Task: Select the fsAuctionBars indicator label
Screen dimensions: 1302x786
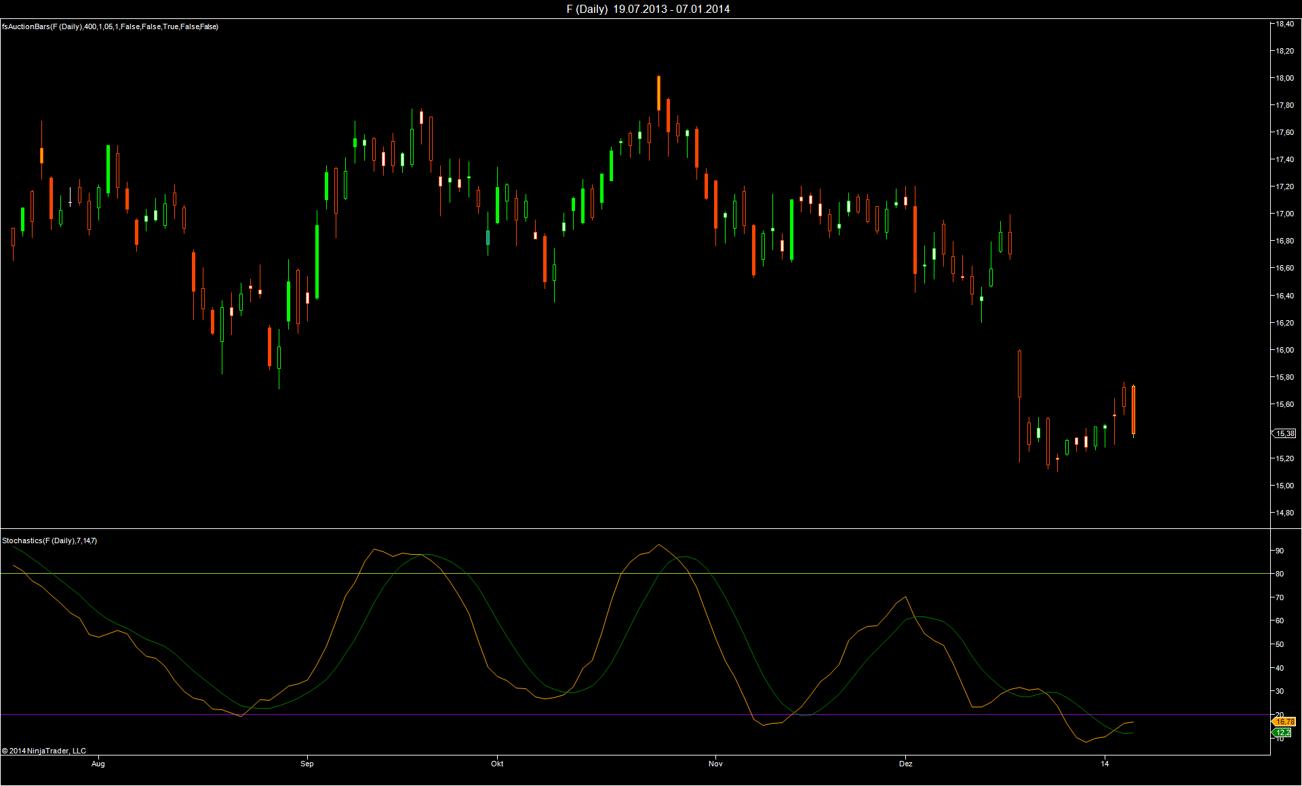Action: tap(110, 26)
